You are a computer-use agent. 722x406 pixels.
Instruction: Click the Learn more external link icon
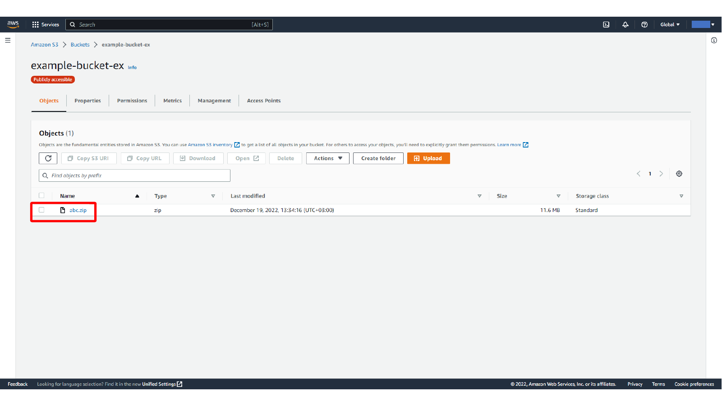pos(525,145)
